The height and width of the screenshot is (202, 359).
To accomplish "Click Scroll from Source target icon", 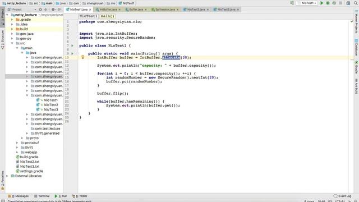I will pyautogui.click(x=40, y=10).
